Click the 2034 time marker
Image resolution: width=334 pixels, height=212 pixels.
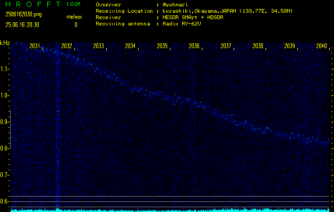click(x=130, y=46)
